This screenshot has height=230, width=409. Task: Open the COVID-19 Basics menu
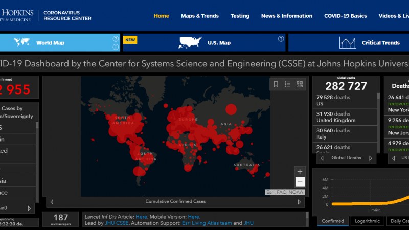[x=346, y=16]
